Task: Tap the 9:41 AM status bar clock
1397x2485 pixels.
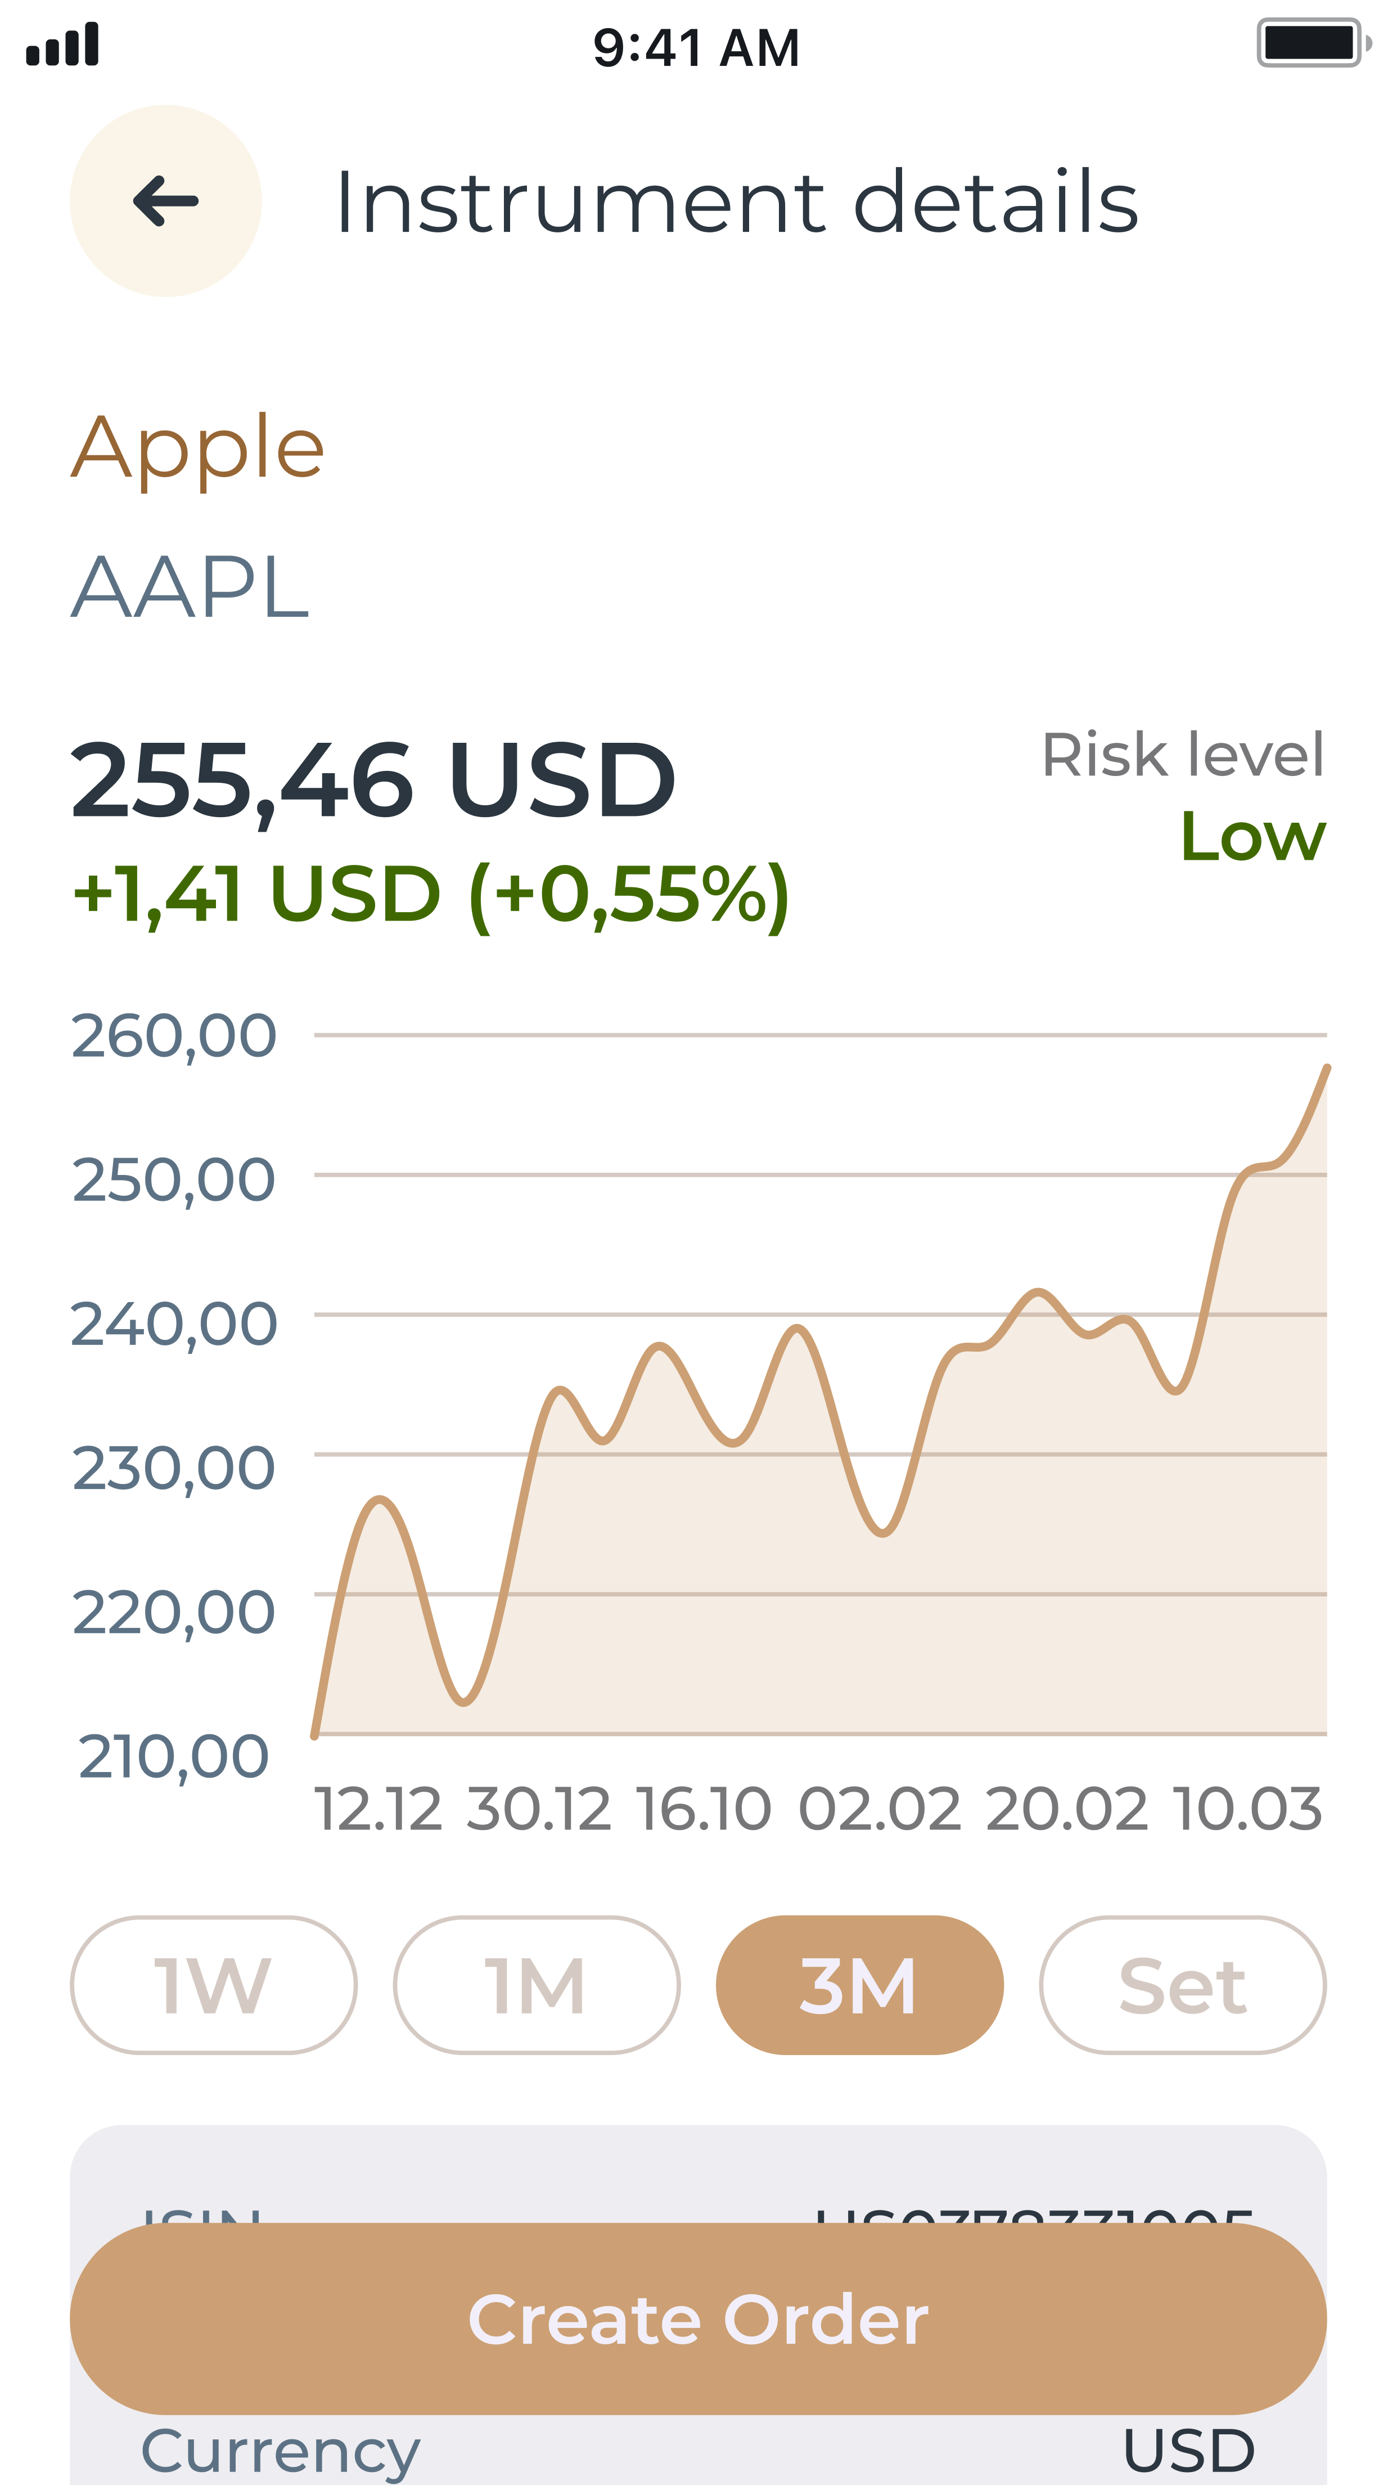Action: click(x=696, y=47)
